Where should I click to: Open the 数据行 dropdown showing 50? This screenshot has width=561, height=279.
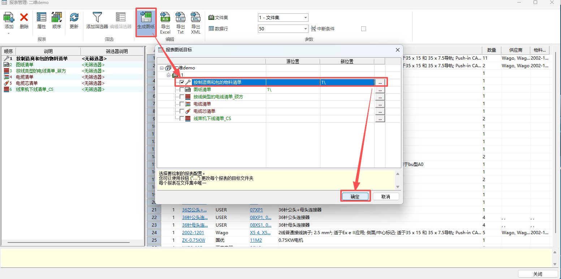pyautogui.click(x=305, y=29)
